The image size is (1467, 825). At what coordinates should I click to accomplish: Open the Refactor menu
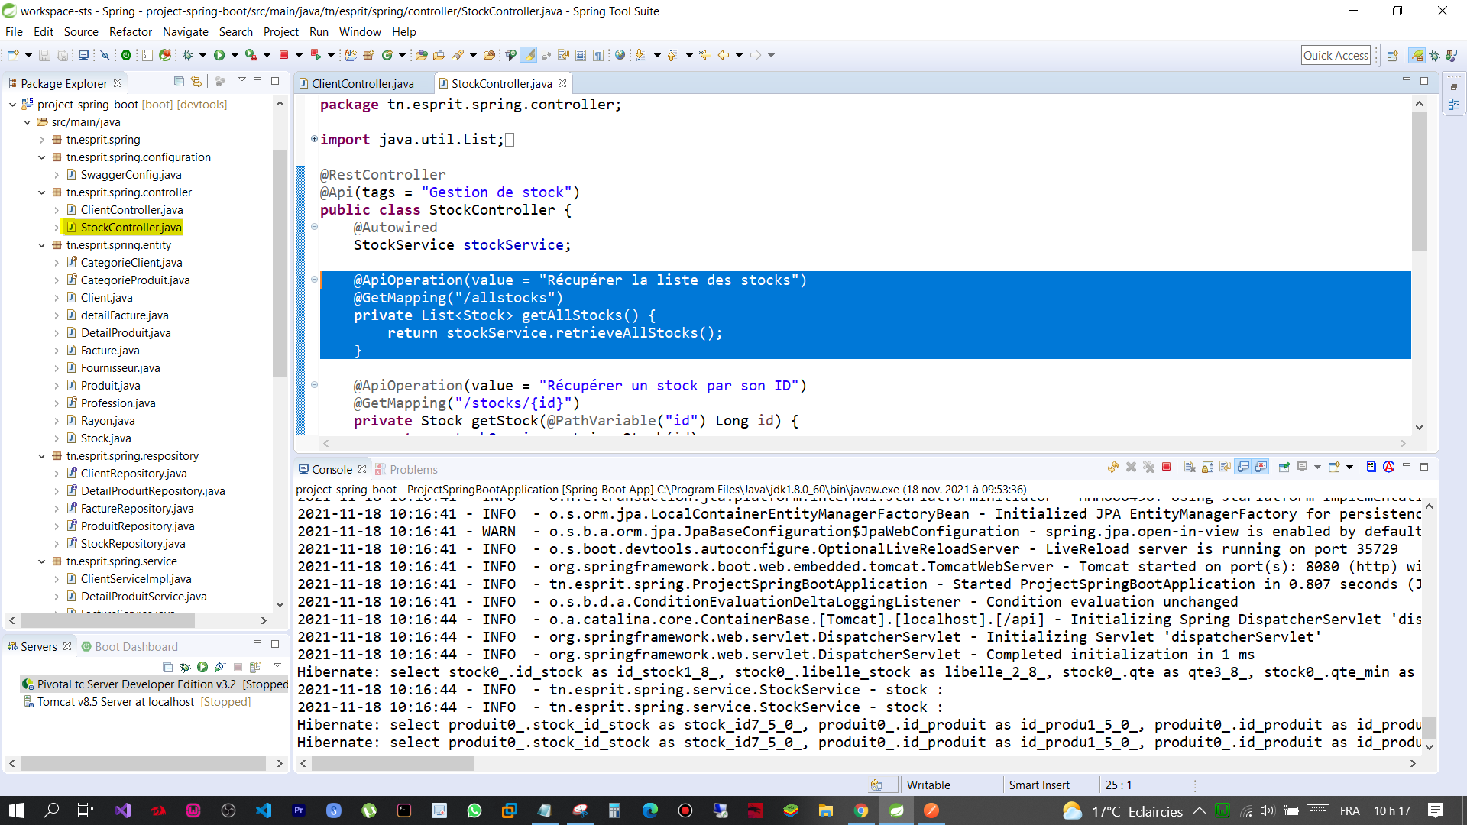pos(130,32)
